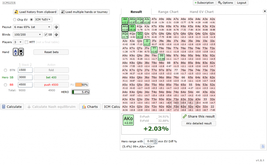Select the AKs cell in the hand grid
This screenshot has height=165, width=267.
[x=132, y=21]
